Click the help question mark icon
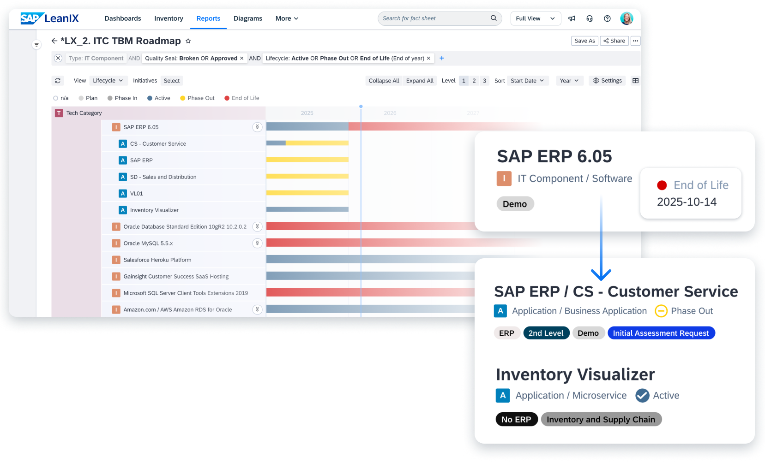This screenshot has width=765, height=463. tap(607, 18)
